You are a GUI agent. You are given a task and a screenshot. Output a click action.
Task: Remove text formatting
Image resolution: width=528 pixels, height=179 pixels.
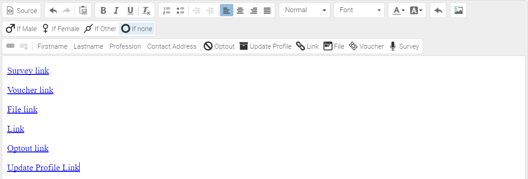(x=146, y=10)
